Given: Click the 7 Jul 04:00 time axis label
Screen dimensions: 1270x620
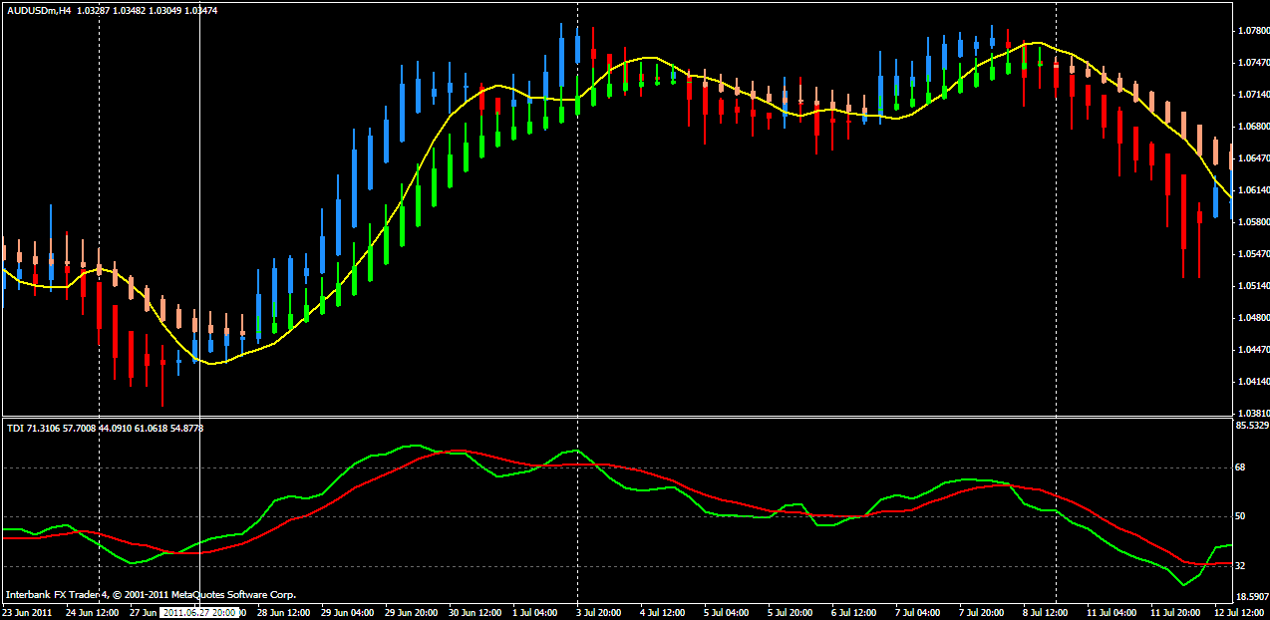Looking at the screenshot, I should pyautogui.click(x=920, y=613).
